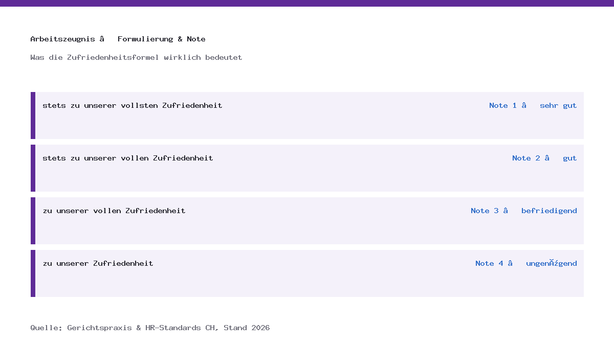This screenshot has width=614, height=345.
Task: Click the 'Note 1 sehr gut' label
Action: [533, 105]
